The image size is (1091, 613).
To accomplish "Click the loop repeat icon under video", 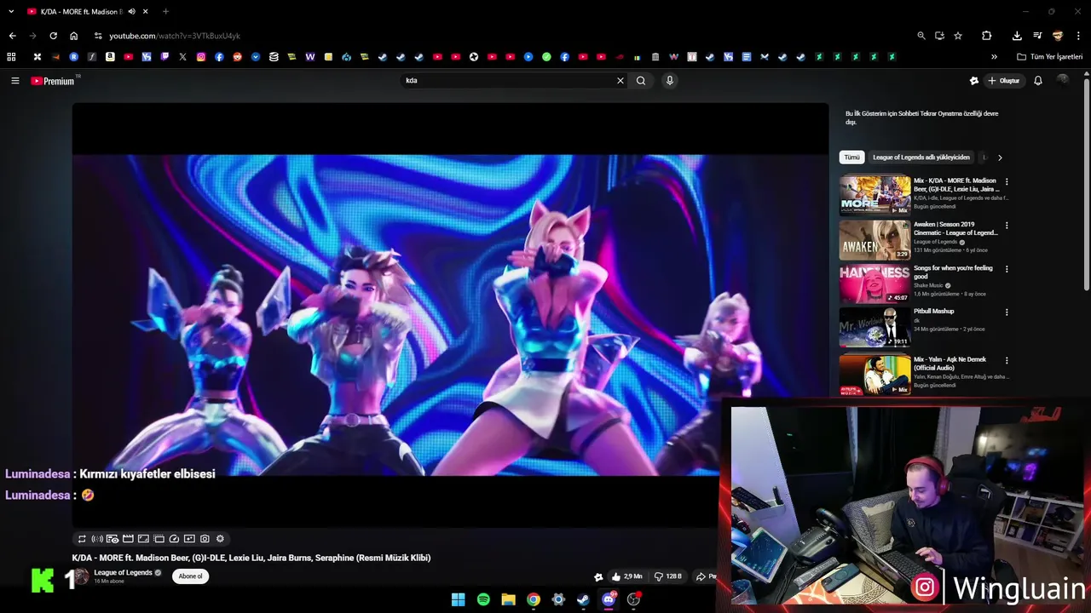I will coord(82,539).
